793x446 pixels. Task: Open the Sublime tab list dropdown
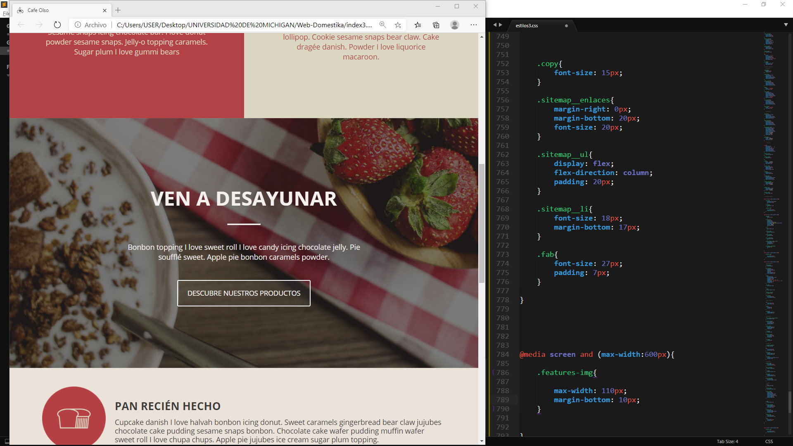(x=786, y=25)
